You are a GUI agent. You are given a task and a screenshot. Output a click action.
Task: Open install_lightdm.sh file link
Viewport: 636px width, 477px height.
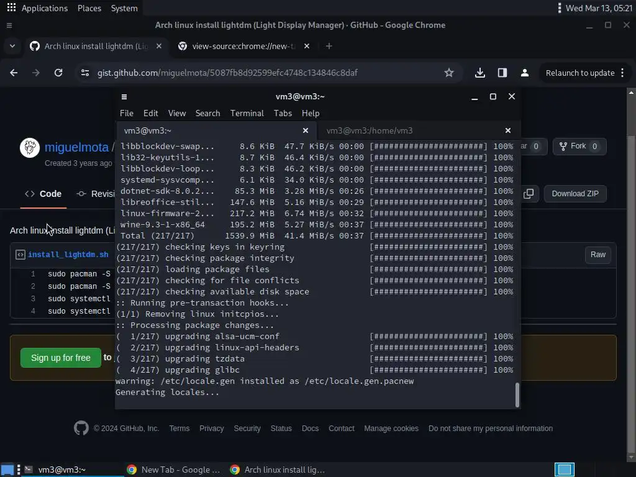68,255
